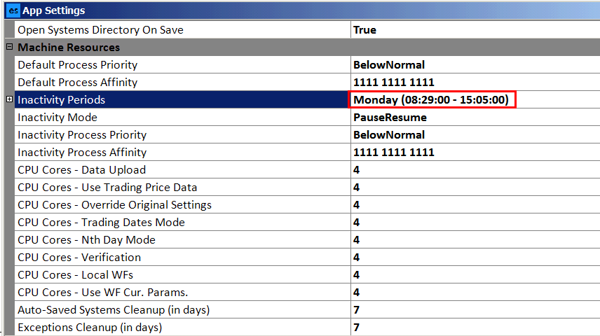Click the Monday inactivity period value
This screenshot has width=600, height=336.
[x=431, y=100]
